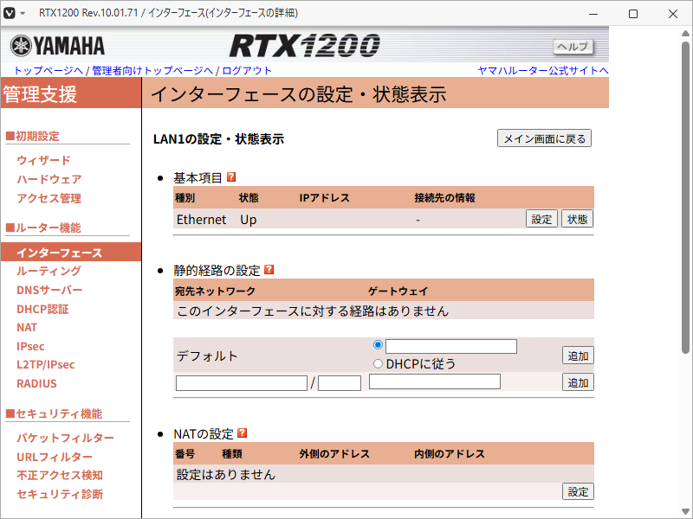Click the help icon next to 基本項目
Image resolution: width=693 pixels, height=519 pixels.
[231, 177]
